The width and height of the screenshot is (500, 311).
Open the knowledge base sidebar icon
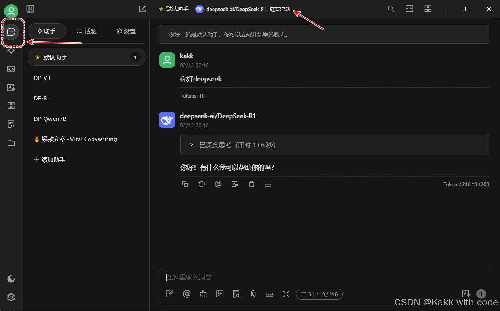pyautogui.click(x=11, y=125)
